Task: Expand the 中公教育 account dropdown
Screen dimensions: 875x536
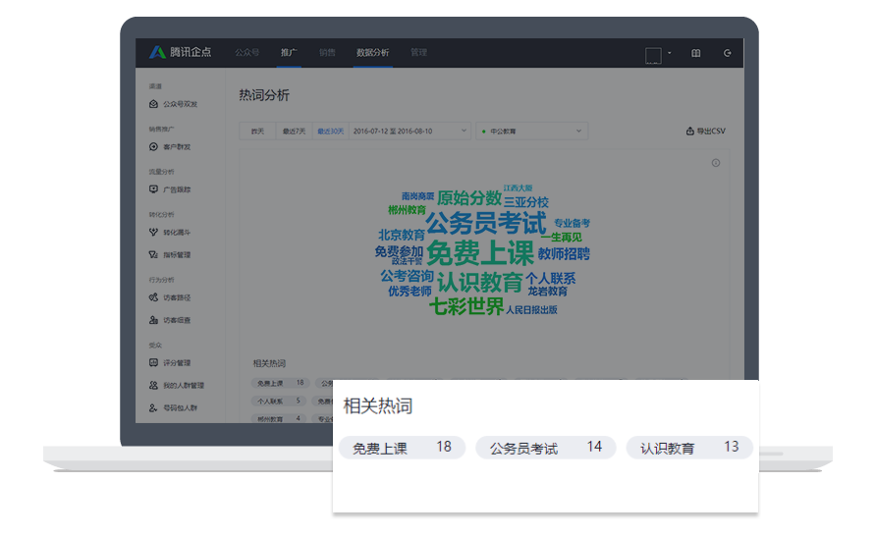Action: pyautogui.click(x=531, y=132)
